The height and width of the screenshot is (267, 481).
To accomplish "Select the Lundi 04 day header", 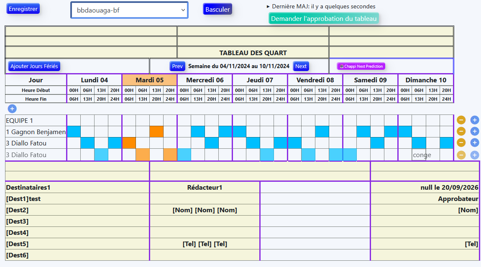I will [95, 80].
